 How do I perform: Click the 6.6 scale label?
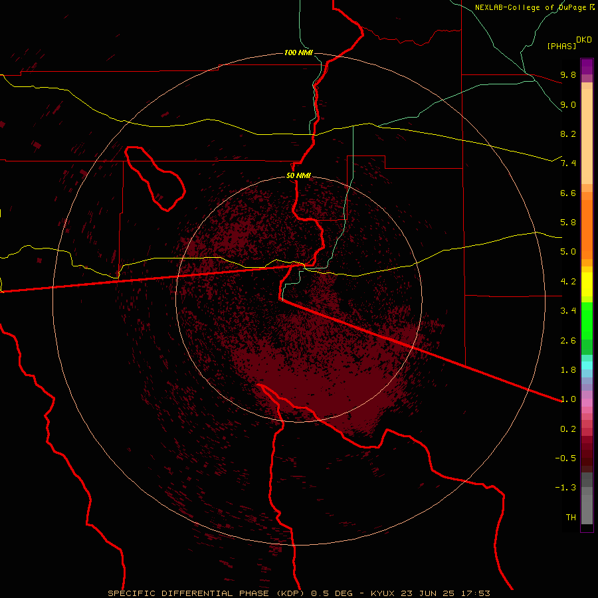[568, 193]
